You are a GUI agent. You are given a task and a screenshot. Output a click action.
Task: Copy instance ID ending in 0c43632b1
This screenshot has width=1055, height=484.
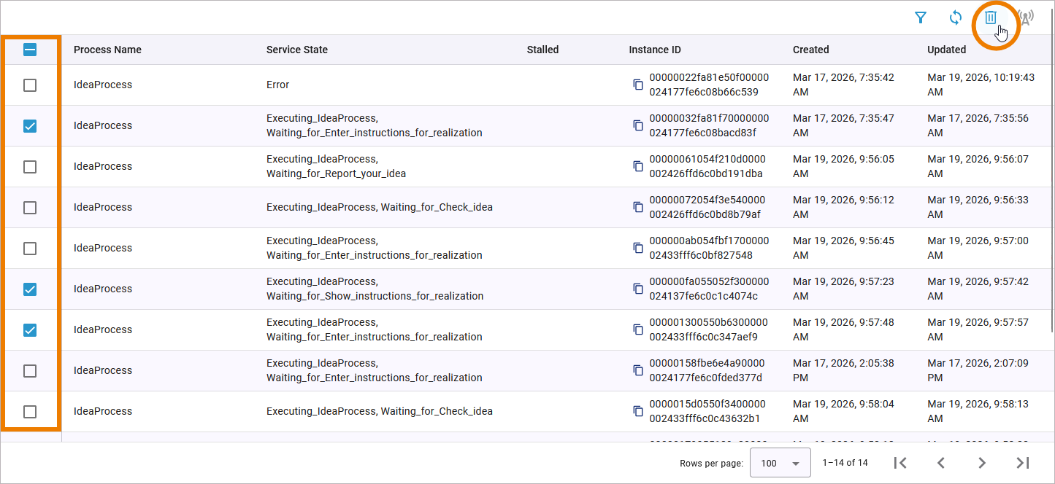pyautogui.click(x=638, y=411)
